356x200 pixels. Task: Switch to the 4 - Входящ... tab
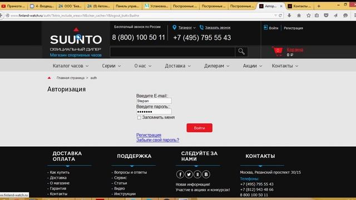[42, 6]
